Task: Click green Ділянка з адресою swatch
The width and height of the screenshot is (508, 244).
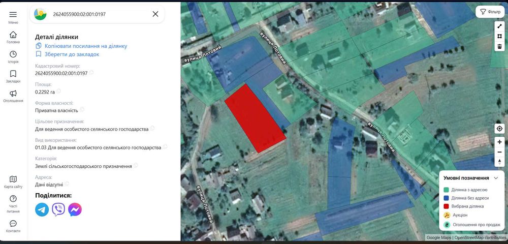Action: (446, 190)
